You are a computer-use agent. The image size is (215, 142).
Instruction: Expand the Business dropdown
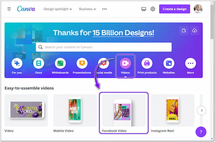point(87,9)
